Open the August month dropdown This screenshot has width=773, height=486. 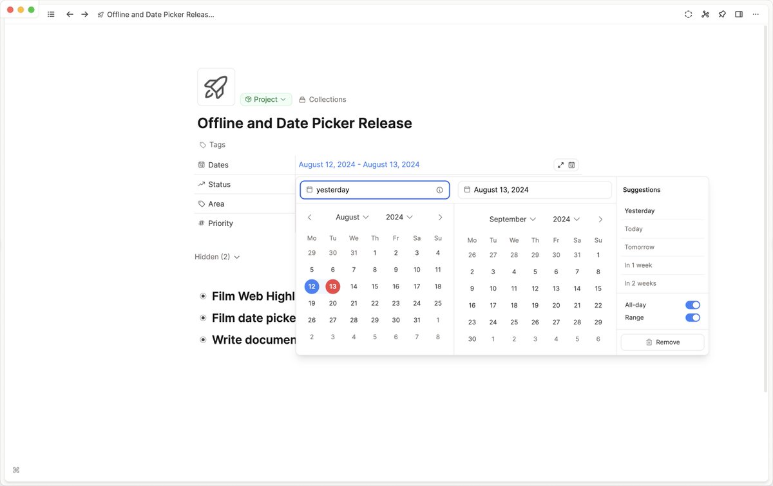[x=352, y=218]
